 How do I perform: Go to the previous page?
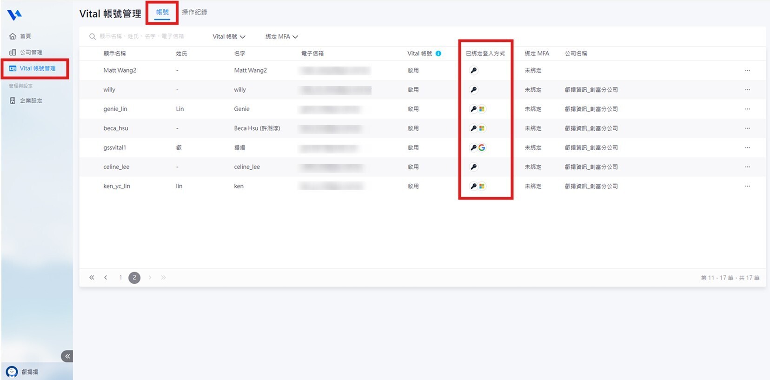coord(106,278)
